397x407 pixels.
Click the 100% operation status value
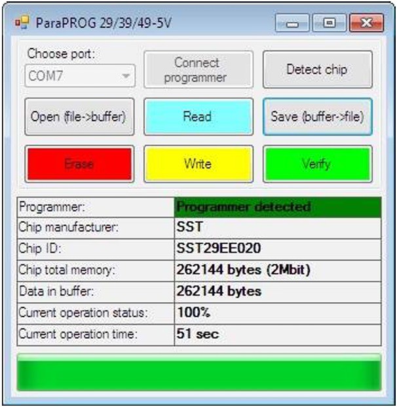coord(277,313)
